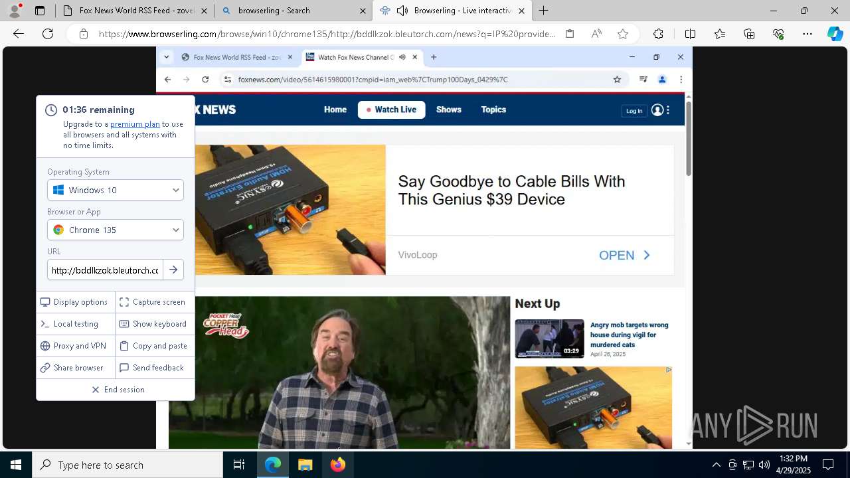Open remote Chrome profile icon
The image size is (850, 478).
(662, 80)
